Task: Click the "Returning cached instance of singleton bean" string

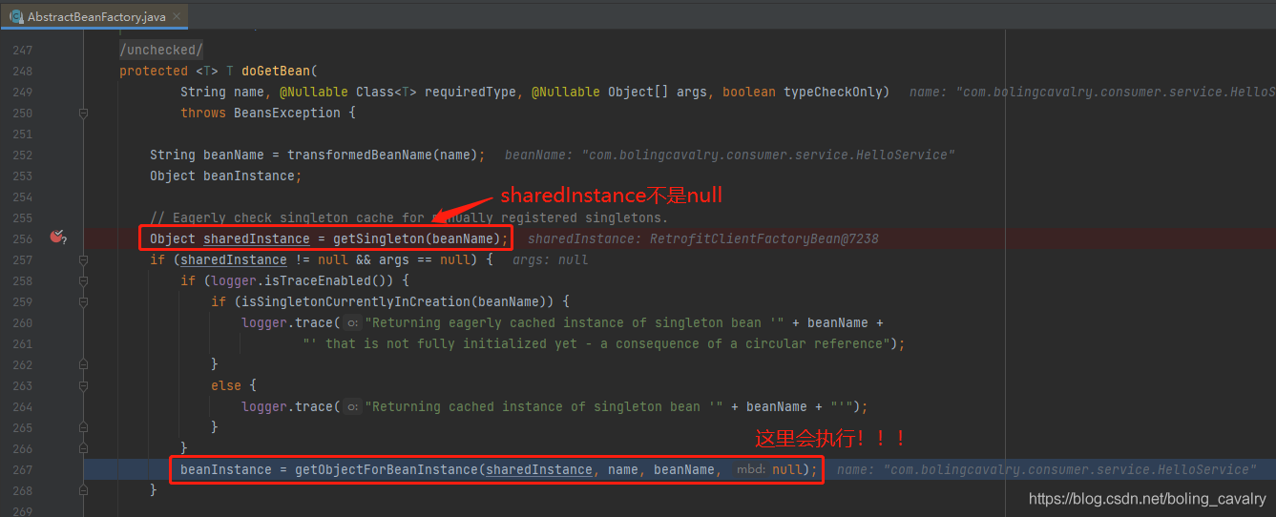Action: [x=547, y=406]
